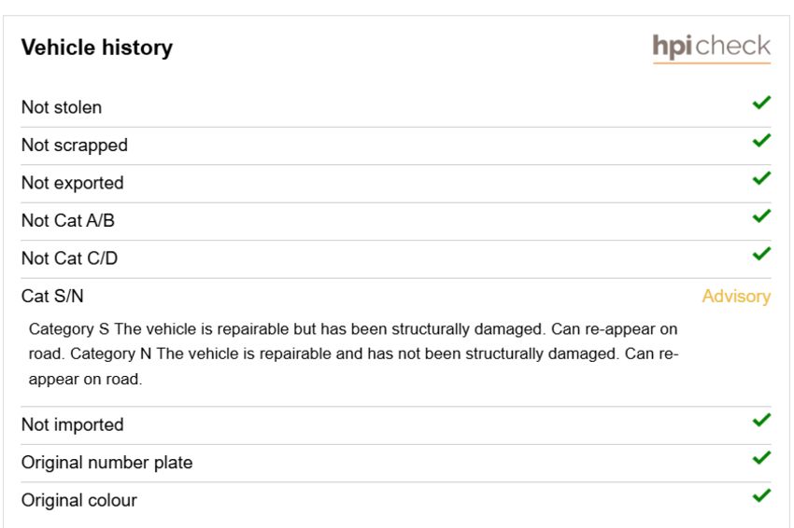The height and width of the screenshot is (528, 794).
Task: Select the Not Cat A/B label
Action: tap(68, 220)
